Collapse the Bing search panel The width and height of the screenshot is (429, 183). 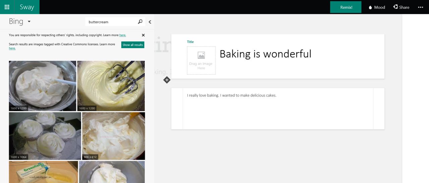150,22
